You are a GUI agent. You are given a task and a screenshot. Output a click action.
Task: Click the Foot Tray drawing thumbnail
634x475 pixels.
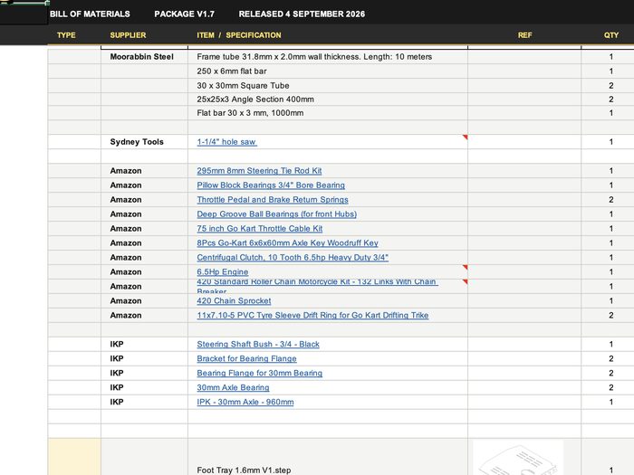coord(518,458)
